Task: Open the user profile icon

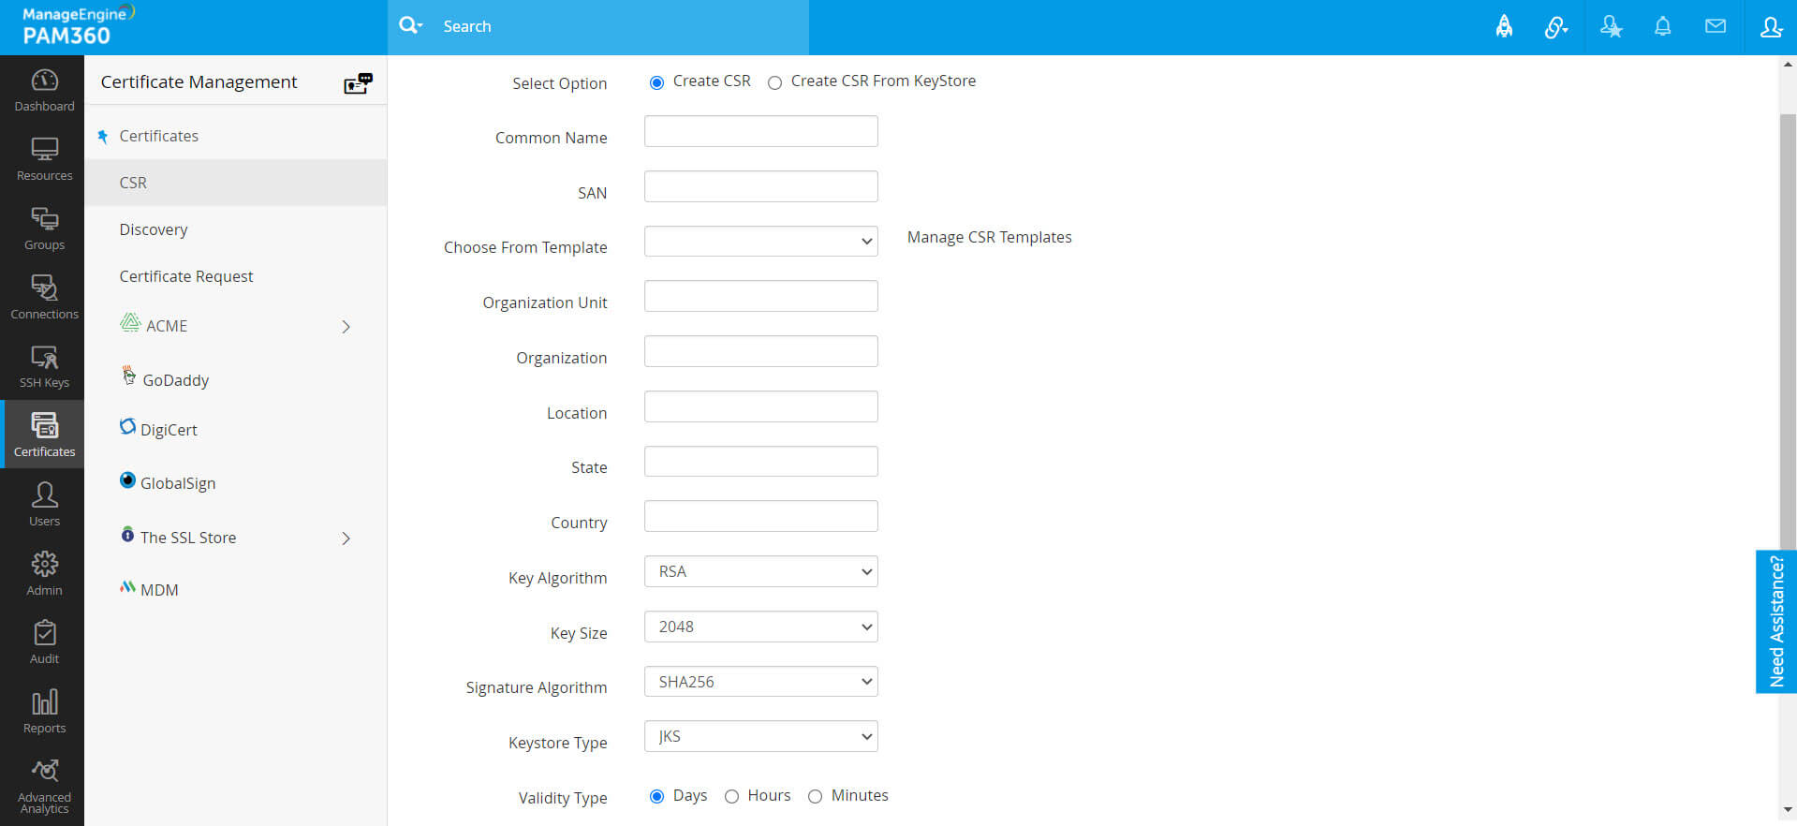Action: tap(1770, 26)
